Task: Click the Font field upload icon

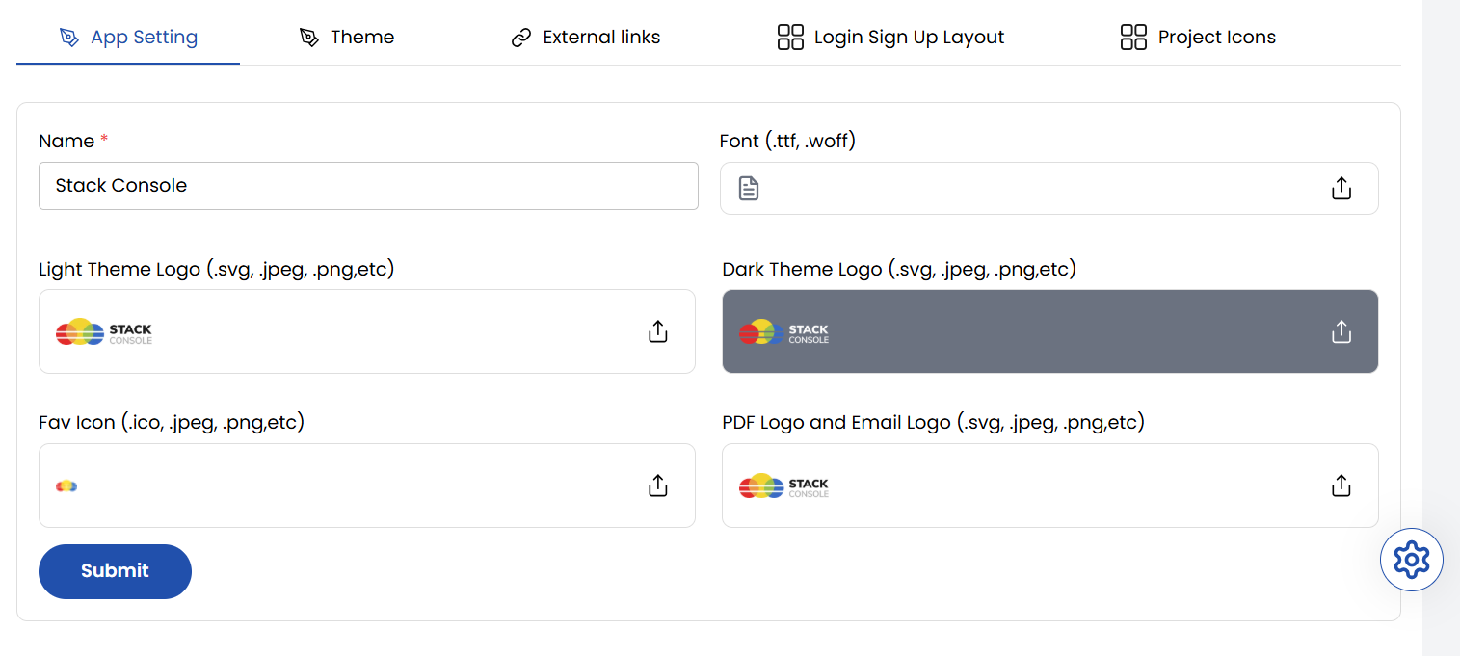Action: 1341,188
